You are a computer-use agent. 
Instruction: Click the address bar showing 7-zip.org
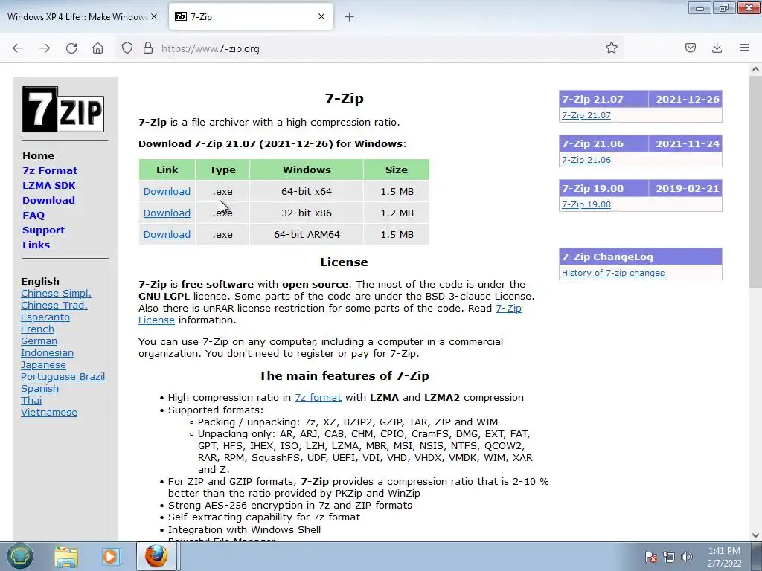[369, 48]
